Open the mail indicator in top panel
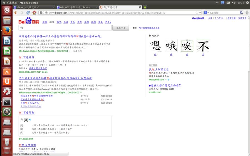This screenshot has height=156, width=250. [x=228, y=3]
